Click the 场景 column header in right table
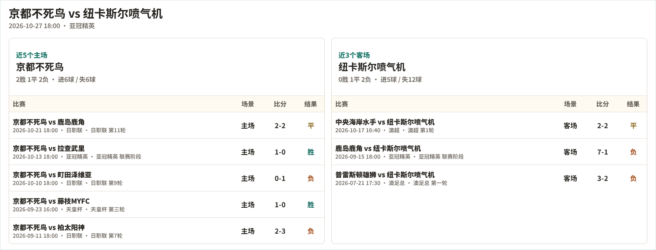Viewport: 656px width, 250px height. 570,104
